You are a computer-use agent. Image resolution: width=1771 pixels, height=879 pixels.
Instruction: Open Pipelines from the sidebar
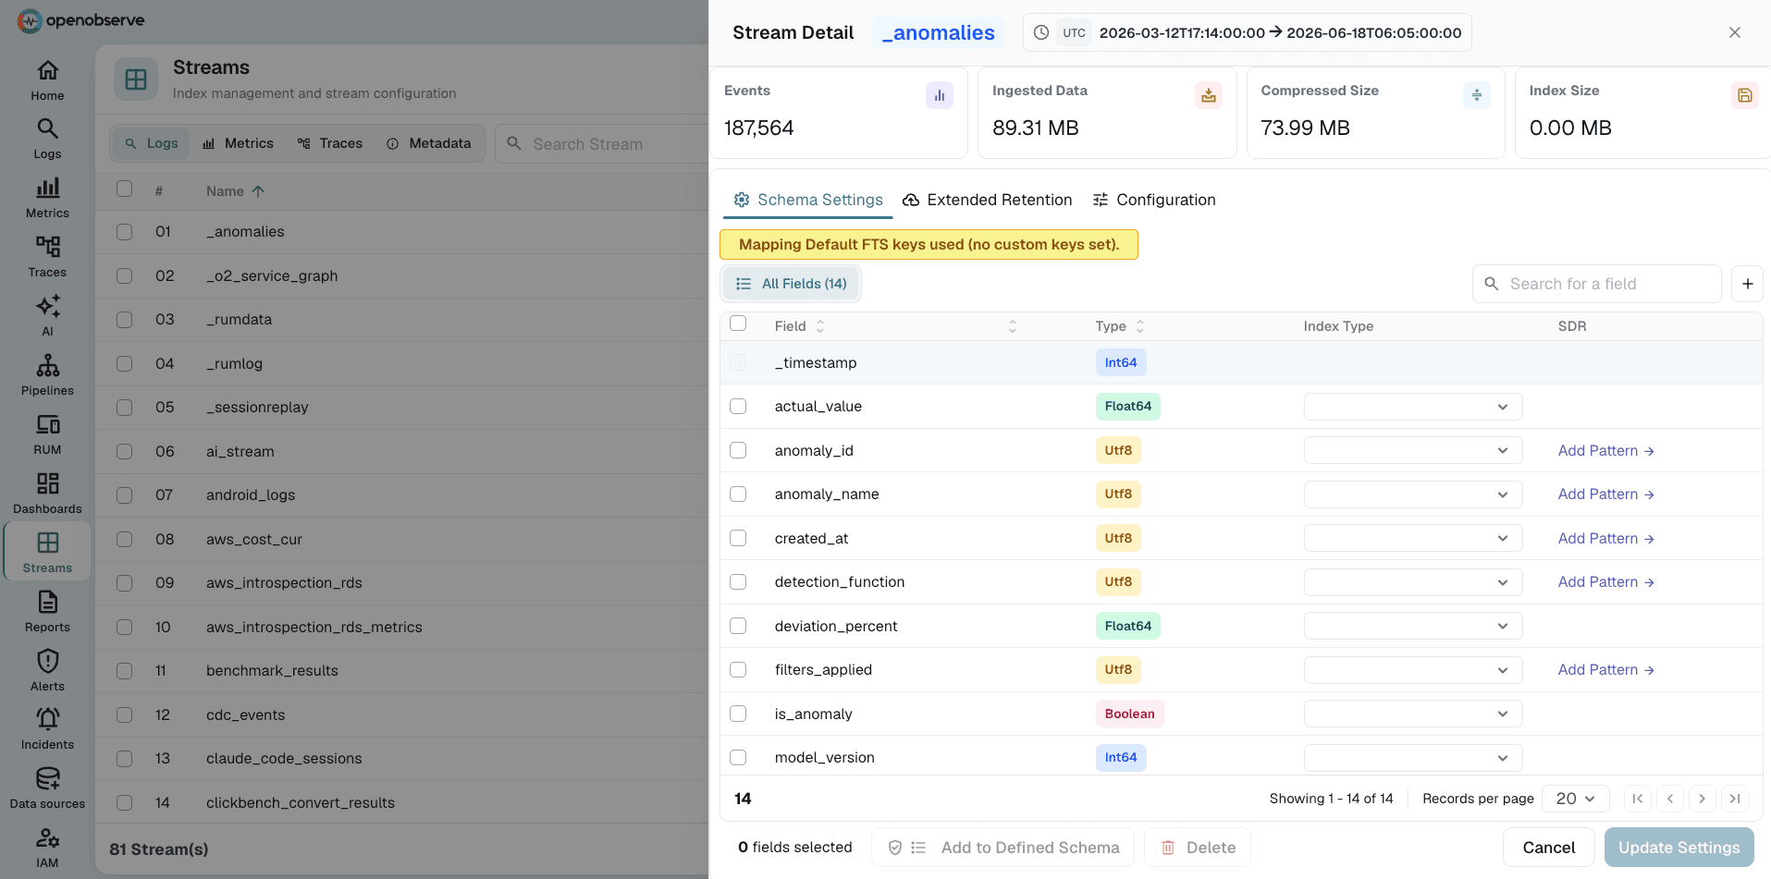47,375
